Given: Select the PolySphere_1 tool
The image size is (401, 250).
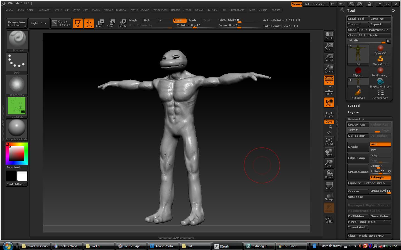Looking at the screenshot, I should tap(380, 72).
